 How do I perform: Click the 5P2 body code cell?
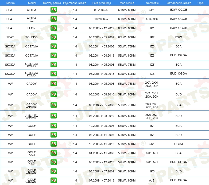click(x=152, y=37)
